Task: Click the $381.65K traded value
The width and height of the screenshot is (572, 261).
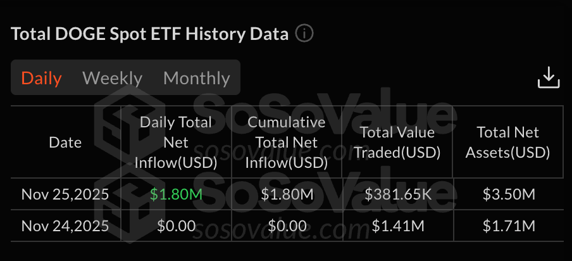Action: point(397,194)
